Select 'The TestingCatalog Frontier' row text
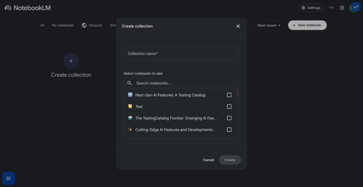This screenshot has width=363, height=187. pos(177,118)
